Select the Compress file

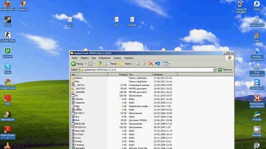tap(78, 103)
